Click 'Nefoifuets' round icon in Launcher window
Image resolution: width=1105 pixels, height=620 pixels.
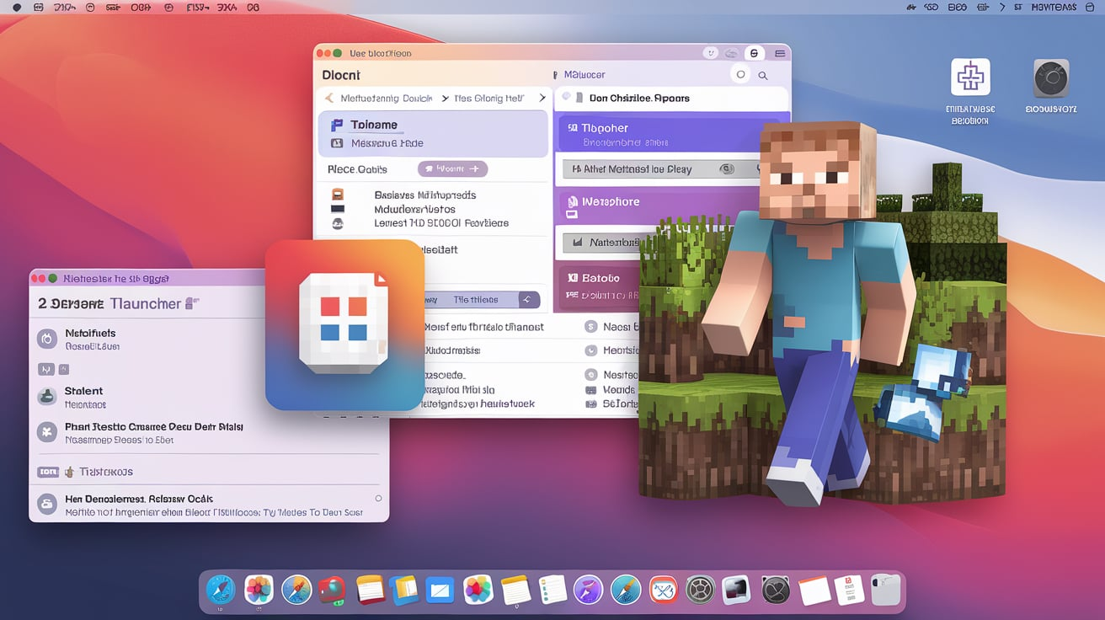[47, 339]
